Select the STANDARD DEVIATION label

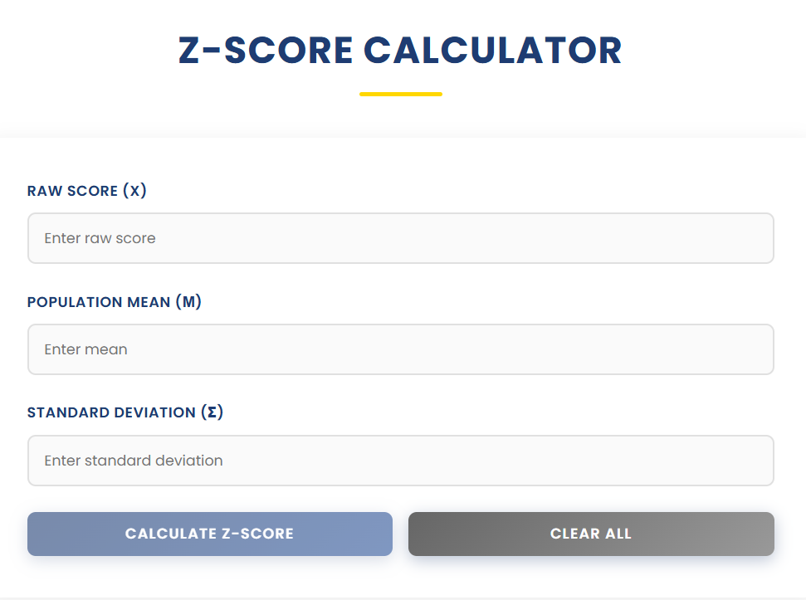coord(125,412)
